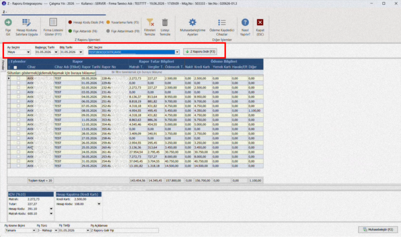This screenshot has height=237, width=401.
Task: Open Başlangıç Tarihi date picker
Action: pyautogui.click(x=56, y=52)
